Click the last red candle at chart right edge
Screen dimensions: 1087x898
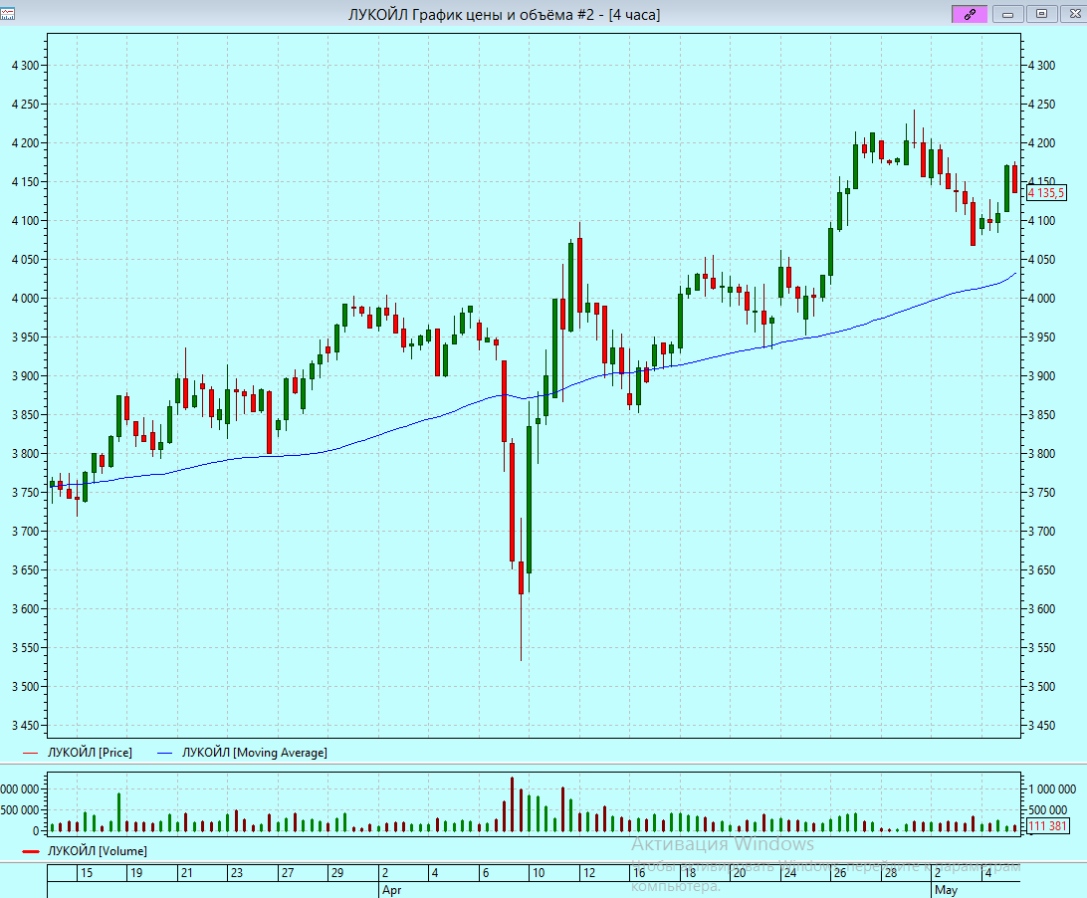click(1015, 179)
